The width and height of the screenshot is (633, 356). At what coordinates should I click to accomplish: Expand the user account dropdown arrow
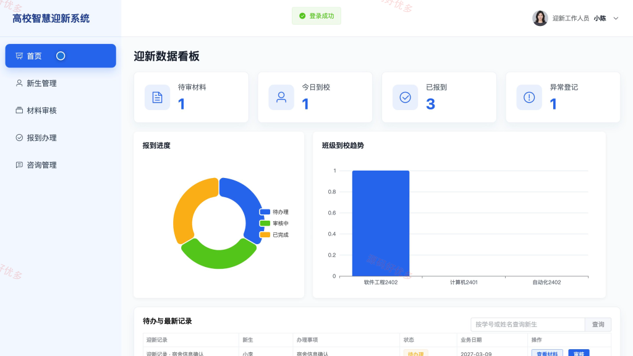point(616,18)
